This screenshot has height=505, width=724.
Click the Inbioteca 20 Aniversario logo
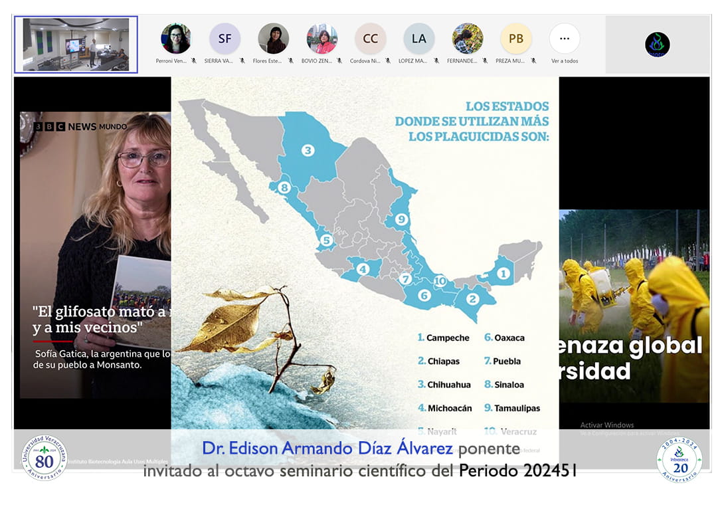(679, 458)
